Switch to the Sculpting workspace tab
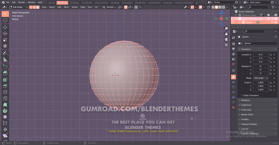This screenshot has width=279, height=145. pos(74,3)
